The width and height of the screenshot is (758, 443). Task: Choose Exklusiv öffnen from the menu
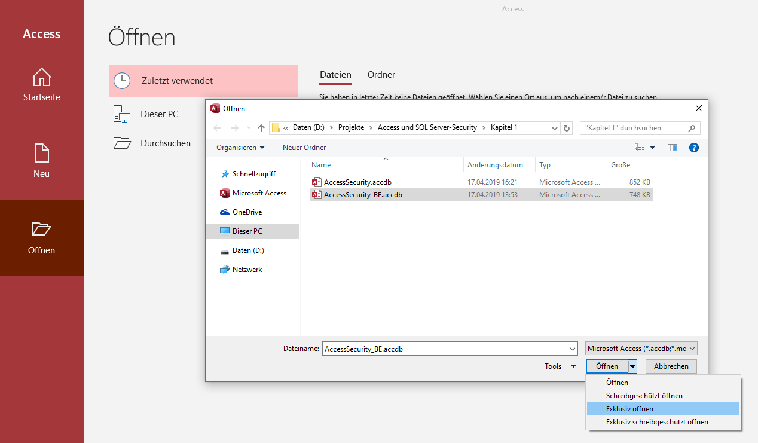(x=629, y=409)
